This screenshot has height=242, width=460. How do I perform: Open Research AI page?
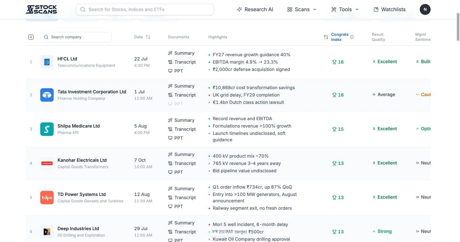pos(255,9)
